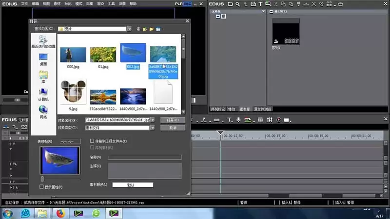Toggle the show properties checkbox
The width and height of the screenshot is (390, 219).
pyautogui.click(x=41, y=187)
